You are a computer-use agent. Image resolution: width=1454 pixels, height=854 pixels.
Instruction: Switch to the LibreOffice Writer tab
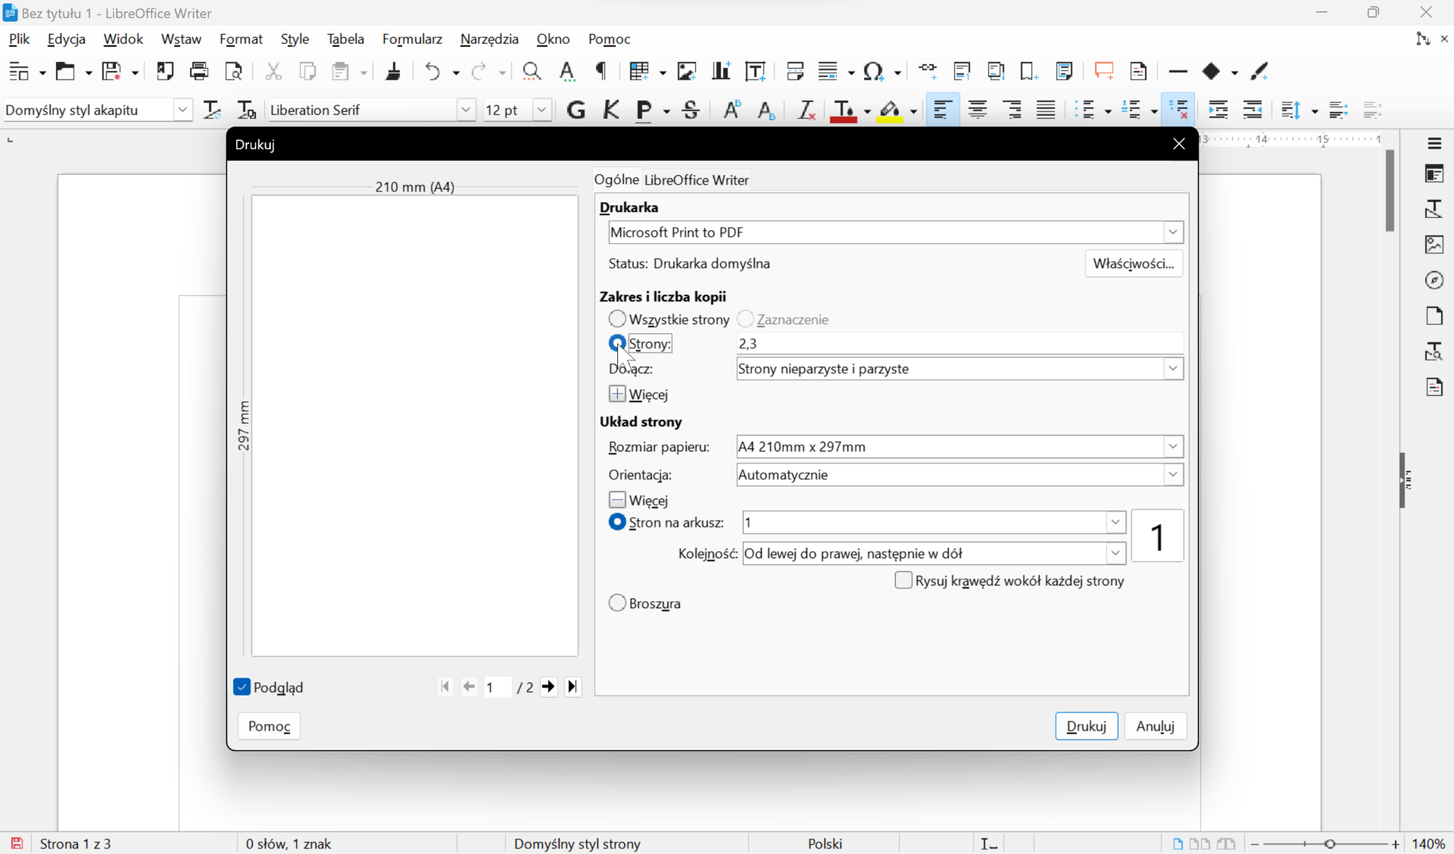[x=697, y=180]
